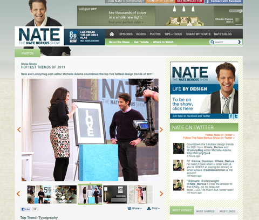Image resolution: width=259 pixels, height=220 pixels.
Task: Click find your perfect color ad link
Action: click(x=126, y=22)
